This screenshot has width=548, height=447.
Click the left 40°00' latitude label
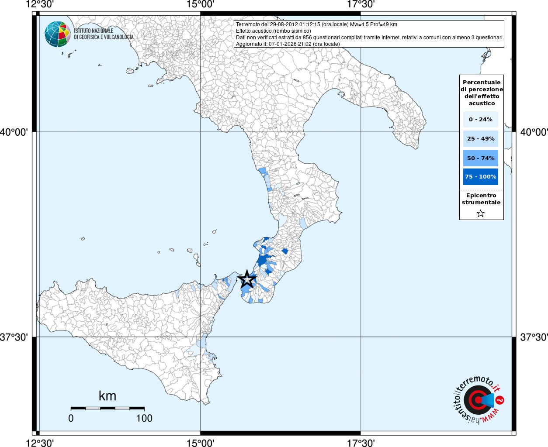[x=14, y=132]
